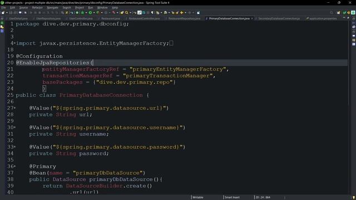Open the Project menu
This screenshot has height=200, width=356.
[80, 7]
